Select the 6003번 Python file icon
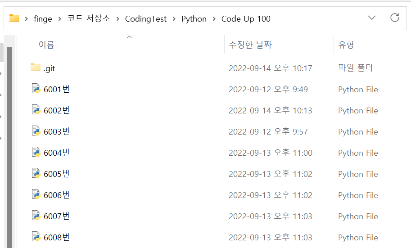 tap(36, 131)
